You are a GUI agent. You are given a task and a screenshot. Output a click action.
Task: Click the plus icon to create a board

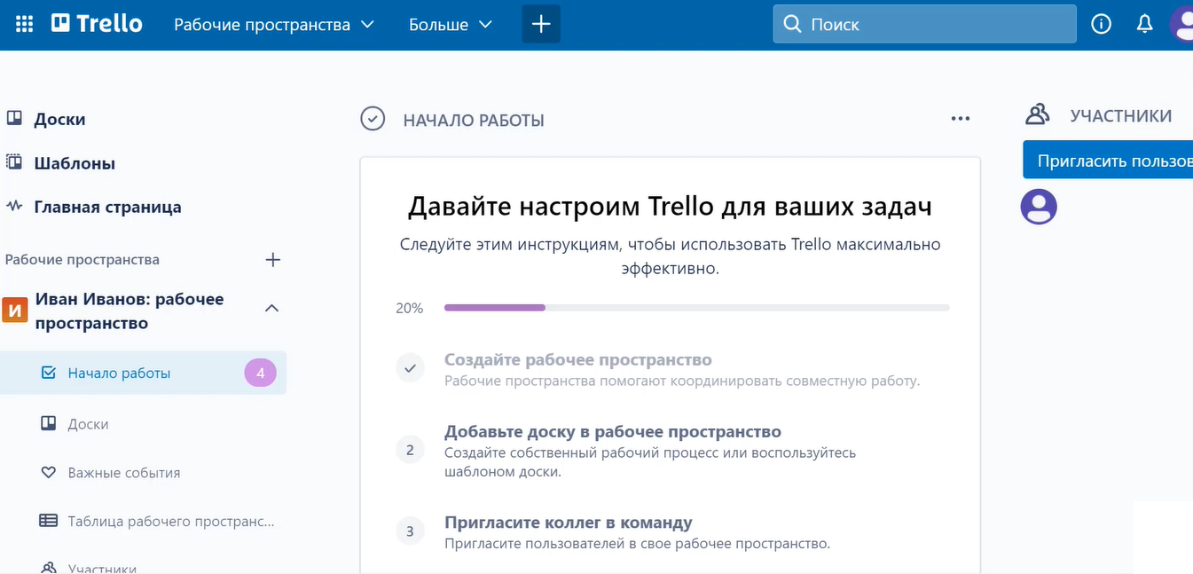[541, 24]
